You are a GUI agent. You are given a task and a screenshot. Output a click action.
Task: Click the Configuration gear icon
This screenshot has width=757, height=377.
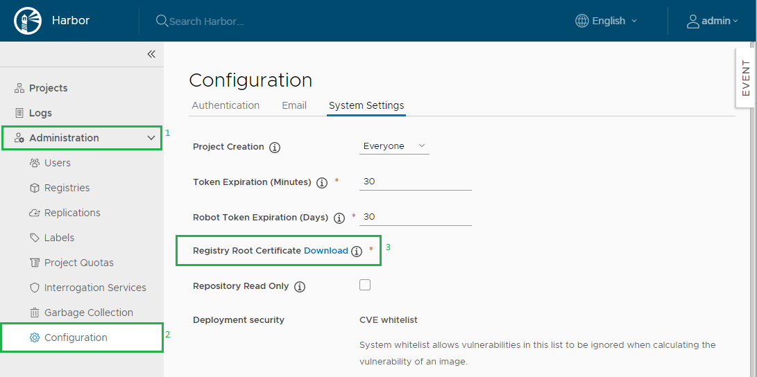pyautogui.click(x=34, y=337)
